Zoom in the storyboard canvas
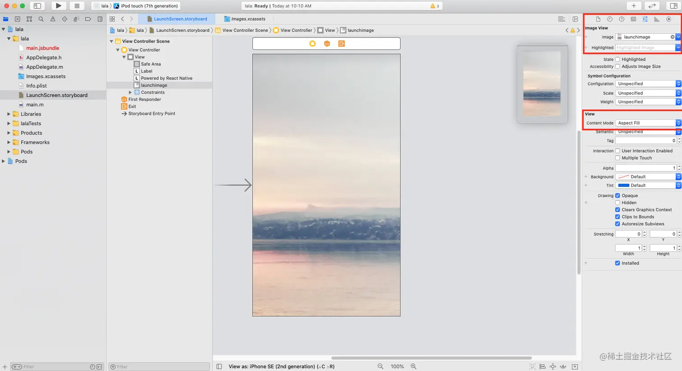Image resolution: width=682 pixels, height=371 pixels. tap(413, 366)
